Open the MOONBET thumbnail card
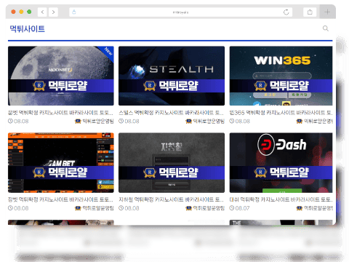This screenshot has height=262, width=349. [x=61, y=76]
